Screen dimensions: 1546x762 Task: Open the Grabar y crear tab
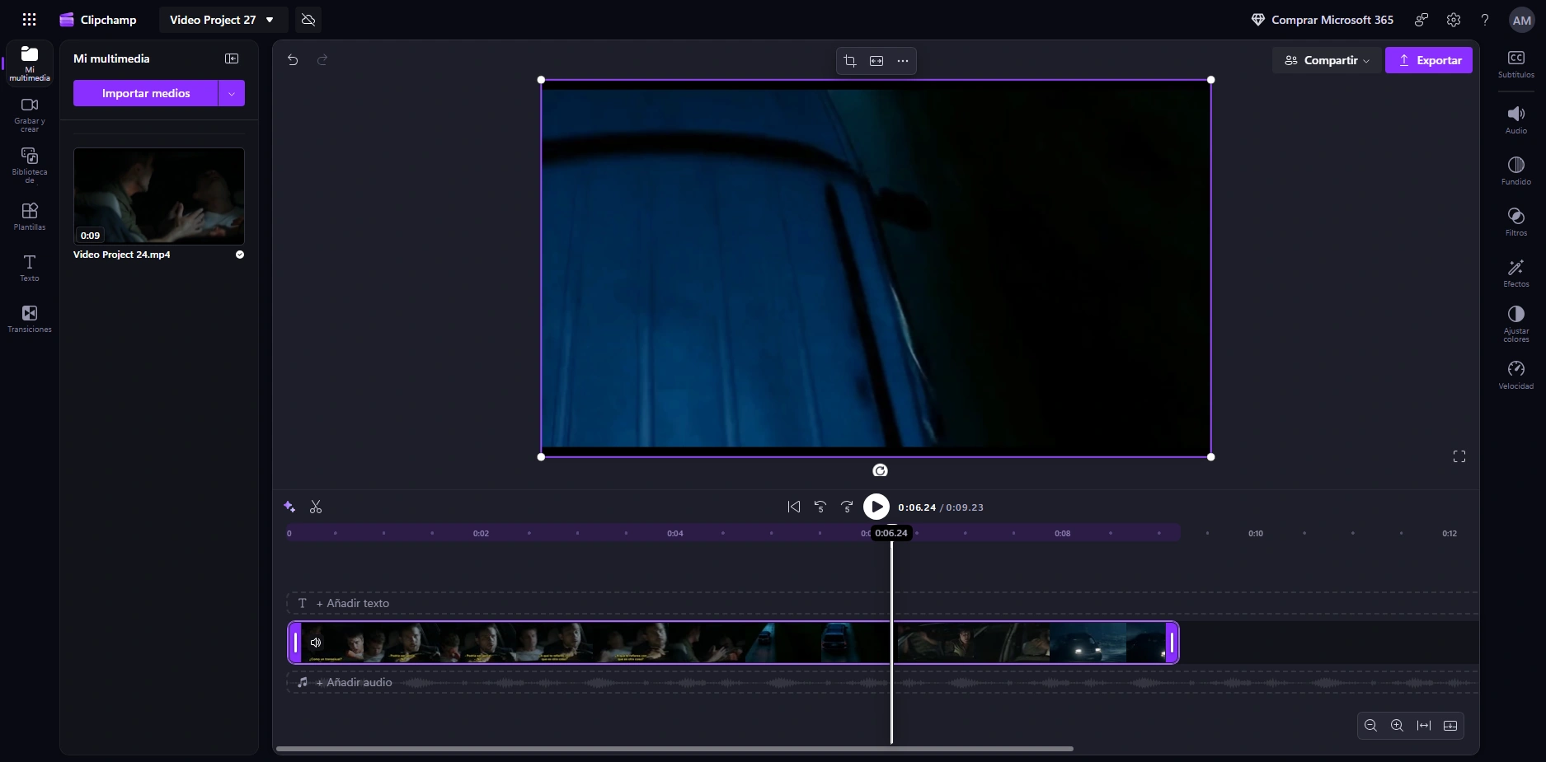[30, 115]
